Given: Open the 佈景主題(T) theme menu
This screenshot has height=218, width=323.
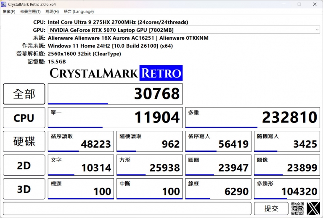Looking at the screenshot, I should click(x=30, y=12).
